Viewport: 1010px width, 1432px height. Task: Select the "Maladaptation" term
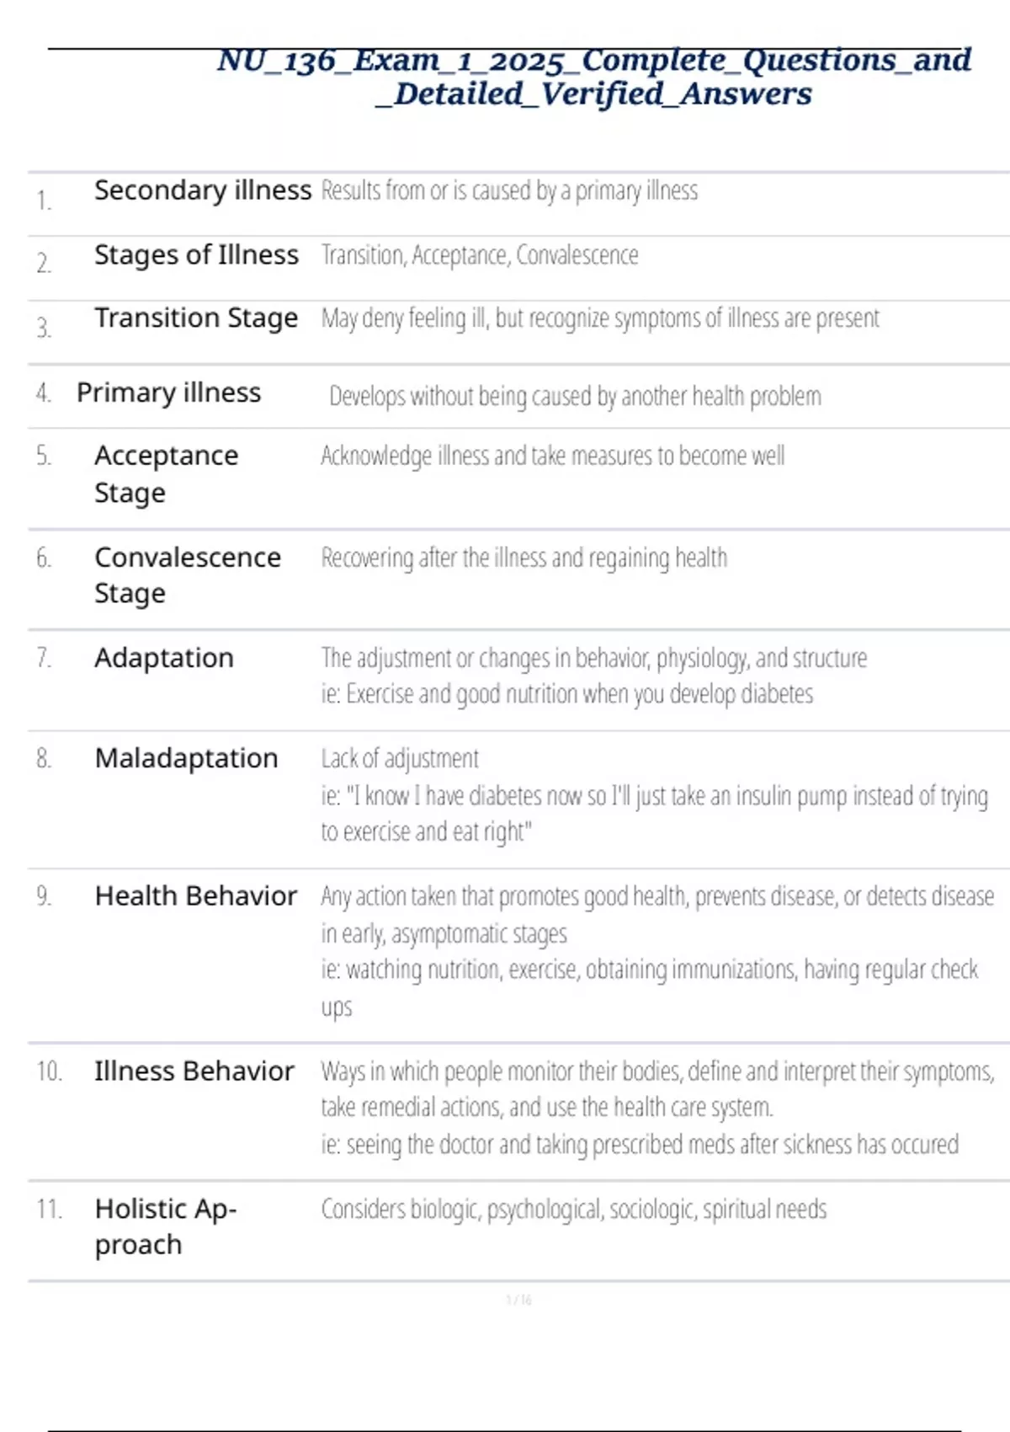tap(186, 758)
